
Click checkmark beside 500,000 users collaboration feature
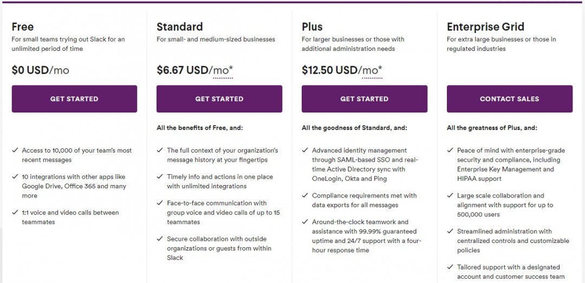pos(450,195)
